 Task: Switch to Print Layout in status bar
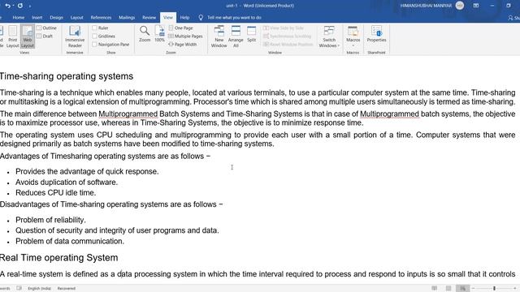(448, 289)
